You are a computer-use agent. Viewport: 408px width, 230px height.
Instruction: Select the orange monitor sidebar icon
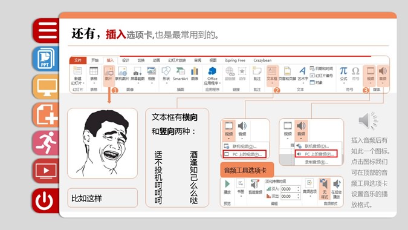click(x=47, y=87)
